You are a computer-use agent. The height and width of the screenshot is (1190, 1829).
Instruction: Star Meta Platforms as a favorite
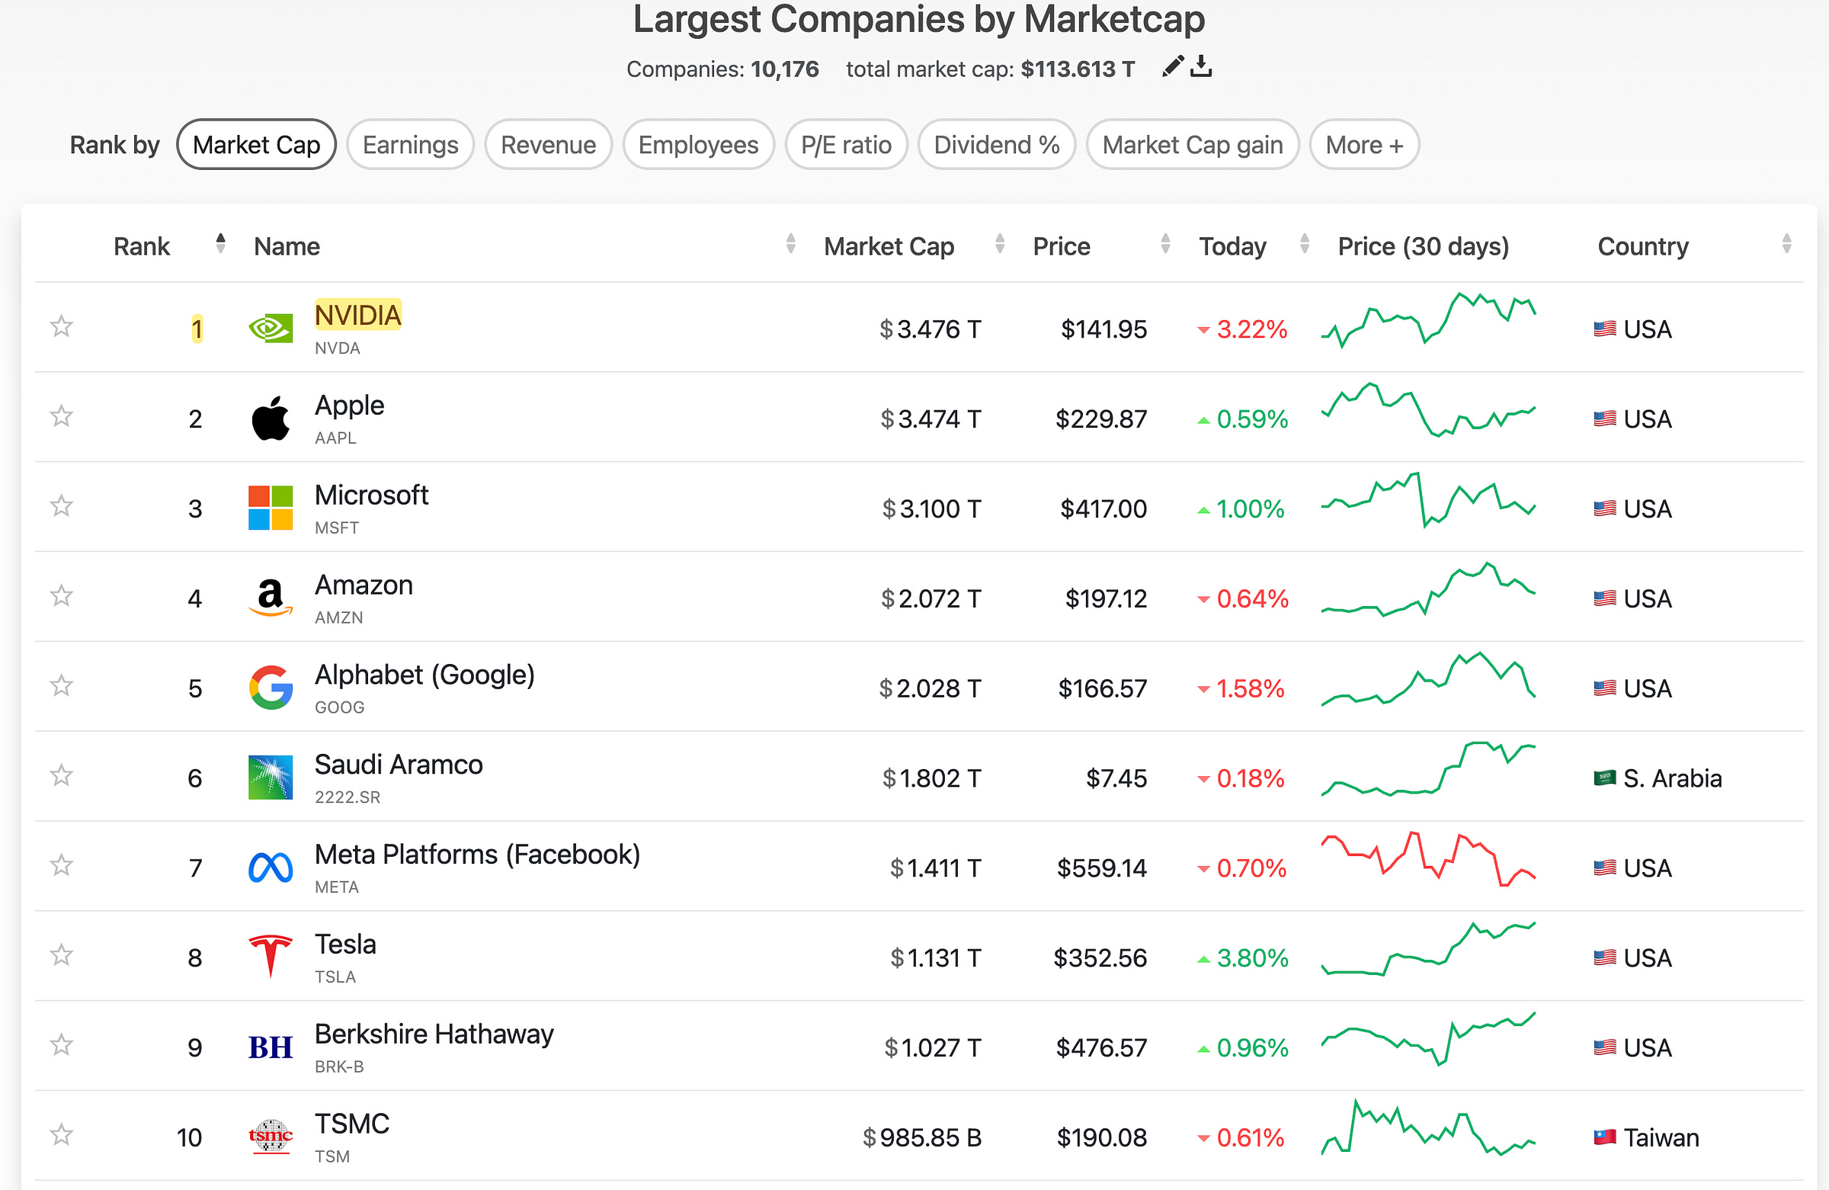62,865
